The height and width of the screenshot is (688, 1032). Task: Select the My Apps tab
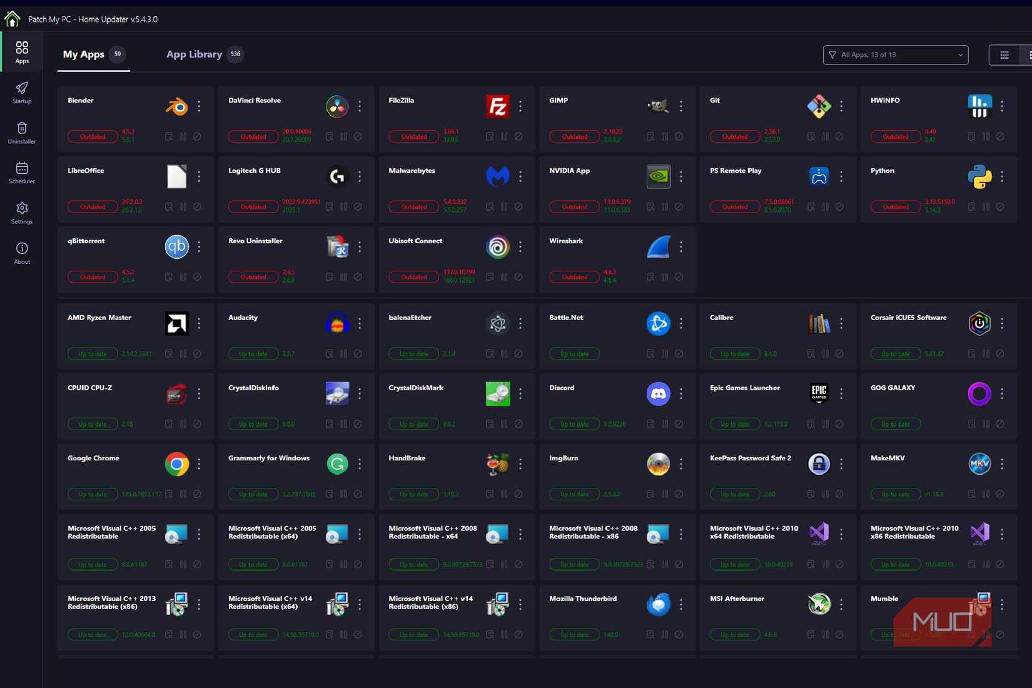click(83, 54)
